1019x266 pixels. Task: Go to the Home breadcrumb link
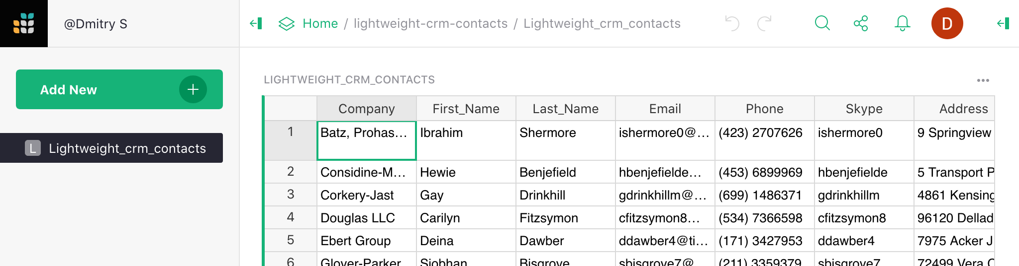[320, 23]
